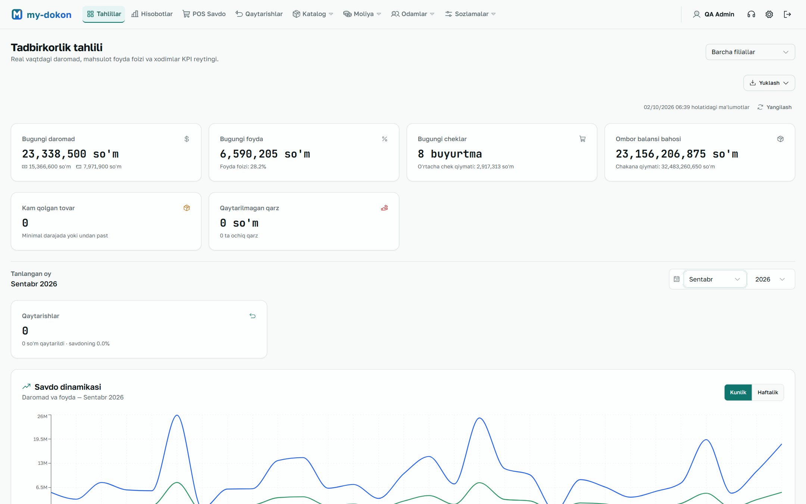This screenshot has width=806, height=504.
Task: Click the dollar icon on Bugungi daromad card
Action: (187, 139)
